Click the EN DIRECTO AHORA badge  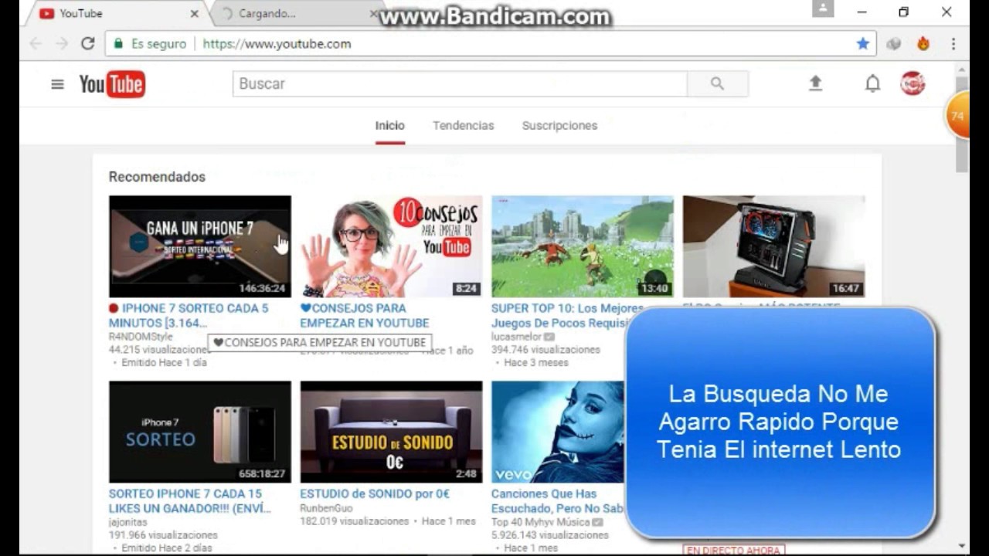tap(733, 550)
